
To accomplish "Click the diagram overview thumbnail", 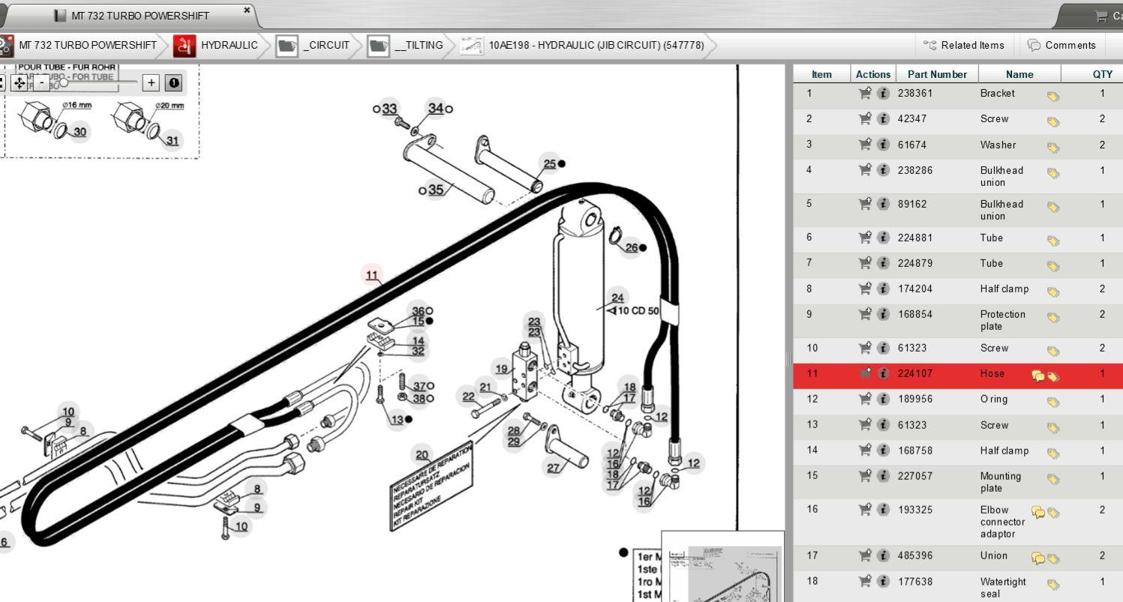I will [722, 567].
